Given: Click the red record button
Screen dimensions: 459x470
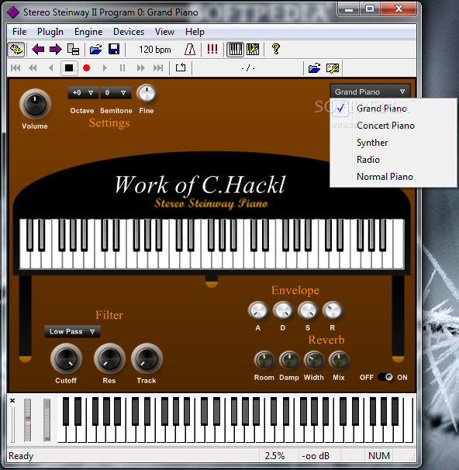Looking at the screenshot, I should click(86, 68).
